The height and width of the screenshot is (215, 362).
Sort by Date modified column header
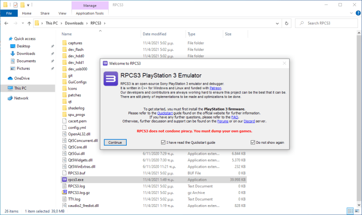click(x=154, y=34)
